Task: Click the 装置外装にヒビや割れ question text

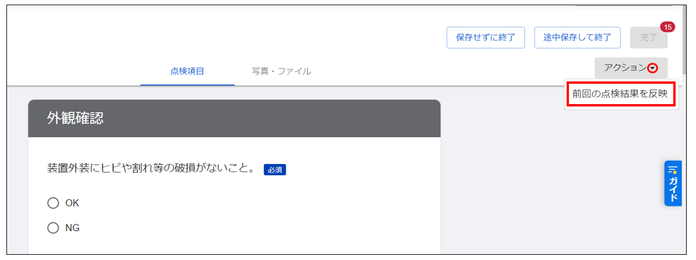Action: point(150,169)
